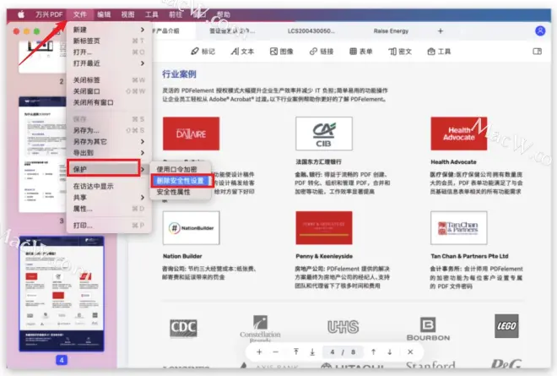
Task: Select page 3 thumbnail in sidebar
Action: tap(42, 155)
